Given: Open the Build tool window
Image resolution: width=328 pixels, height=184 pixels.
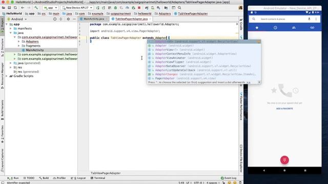Looking at the screenshot, I should coord(44,178).
